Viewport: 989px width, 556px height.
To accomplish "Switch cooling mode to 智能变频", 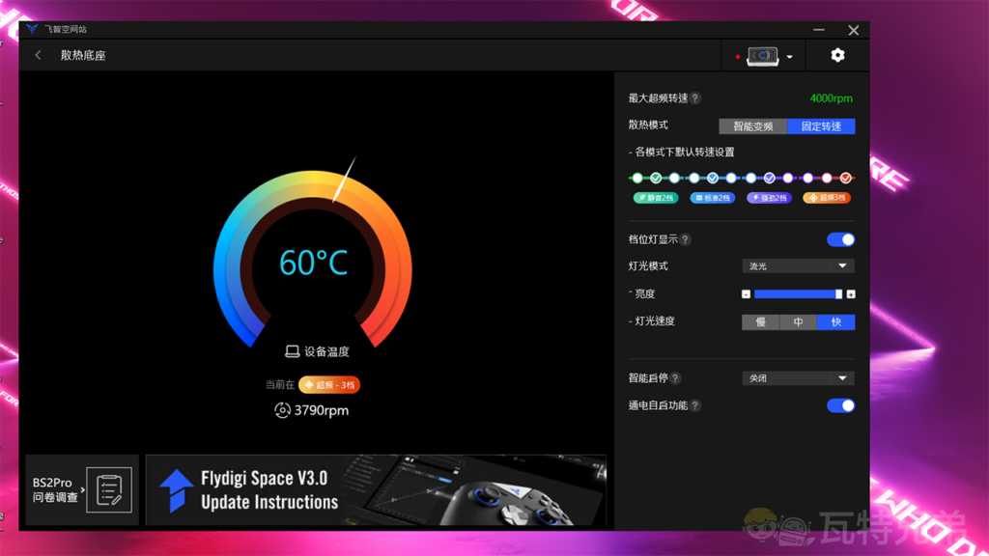I will [x=753, y=126].
